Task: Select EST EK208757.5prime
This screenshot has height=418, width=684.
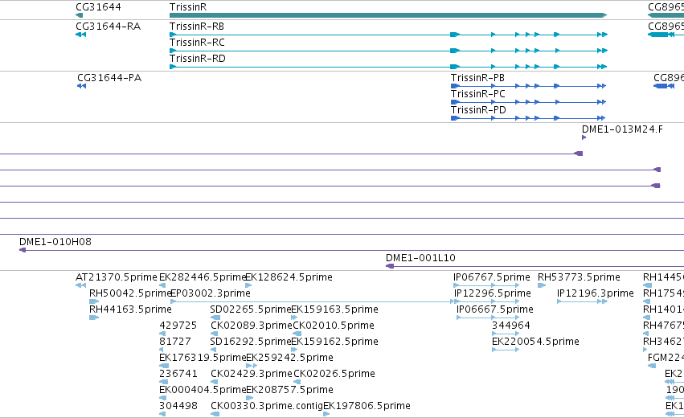Action: pos(289,390)
